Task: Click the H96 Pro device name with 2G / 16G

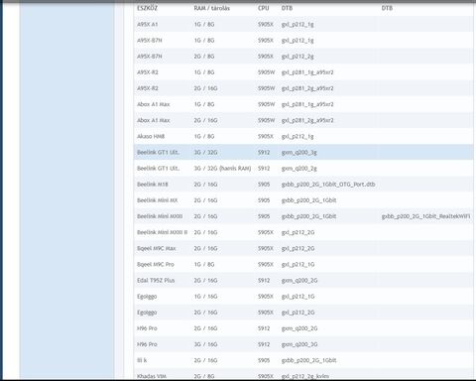Action: coord(147,328)
